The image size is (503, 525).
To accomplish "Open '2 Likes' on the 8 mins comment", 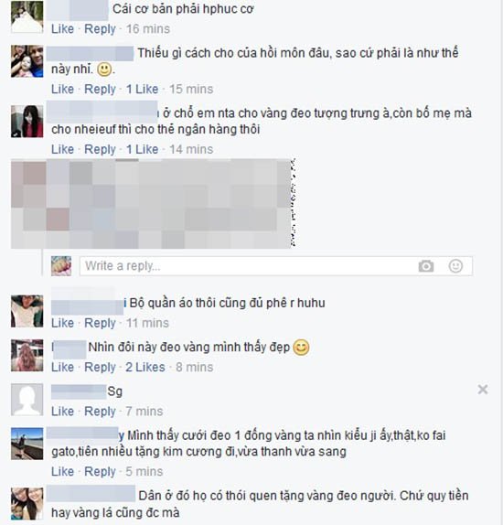I will click(145, 368).
